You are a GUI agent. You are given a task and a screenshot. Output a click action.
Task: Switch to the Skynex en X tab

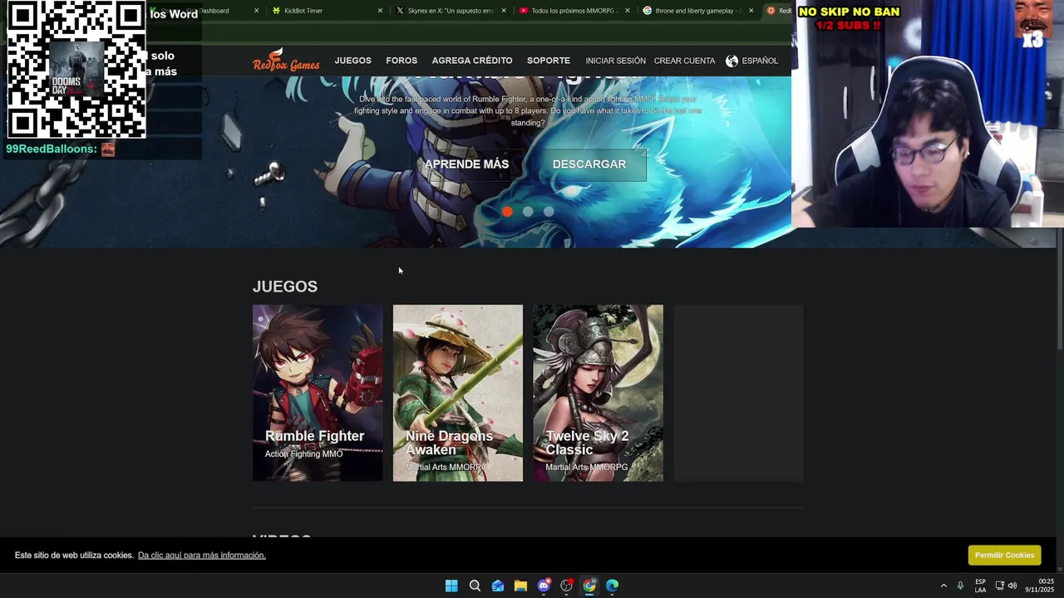coord(450,11)
